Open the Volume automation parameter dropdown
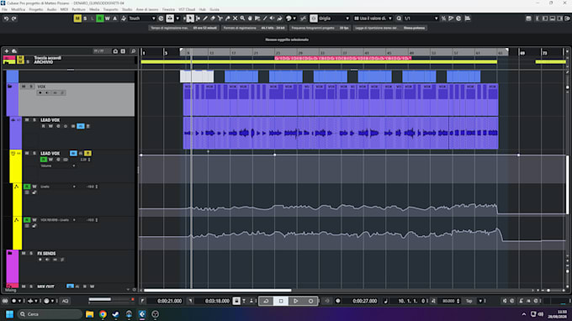The width and height of the screenshot is (572, 321). (58, 166)
